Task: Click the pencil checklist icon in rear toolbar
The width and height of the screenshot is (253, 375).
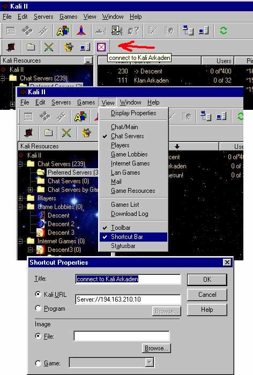Action: click(153, 31)
